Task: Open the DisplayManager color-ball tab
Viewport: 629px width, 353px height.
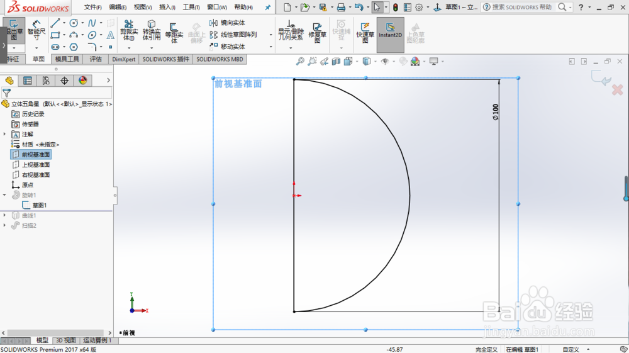Action: point(82,81)
